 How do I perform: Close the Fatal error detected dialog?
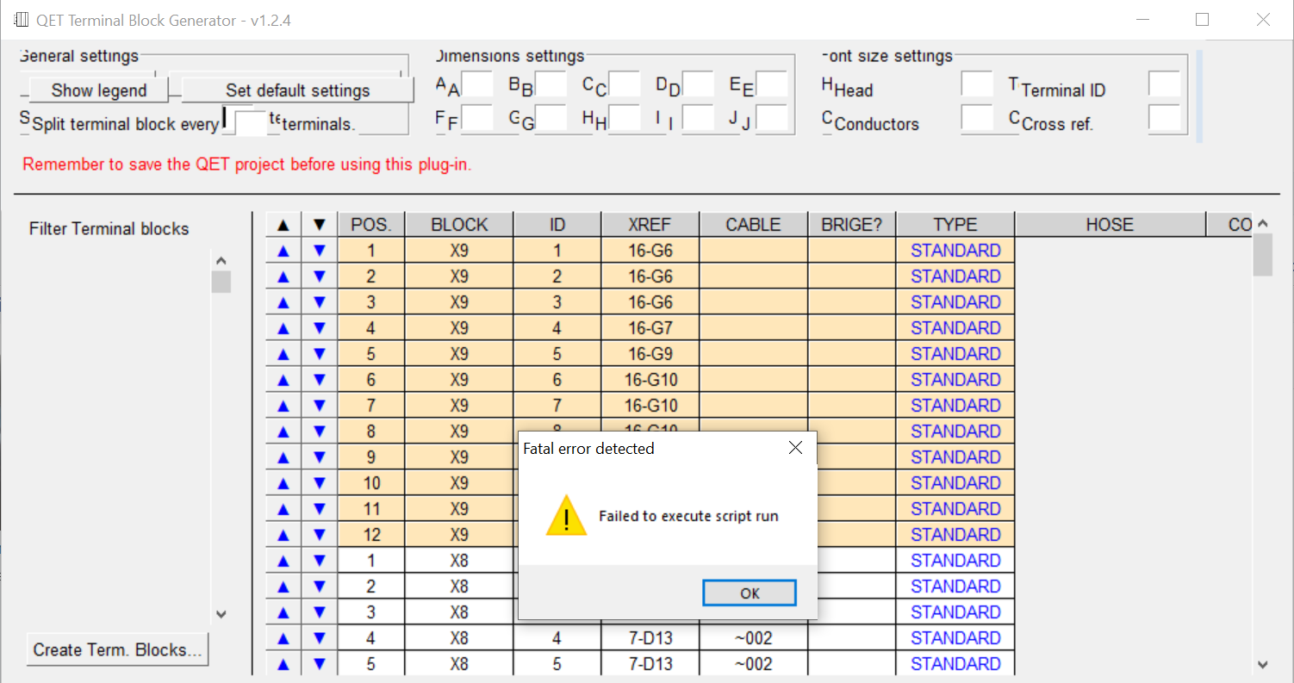tap(795, 448)
